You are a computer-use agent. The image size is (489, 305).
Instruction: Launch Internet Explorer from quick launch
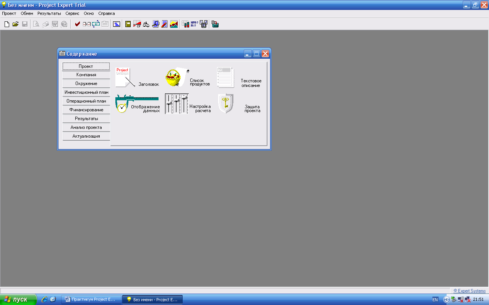tap(44, 300)
